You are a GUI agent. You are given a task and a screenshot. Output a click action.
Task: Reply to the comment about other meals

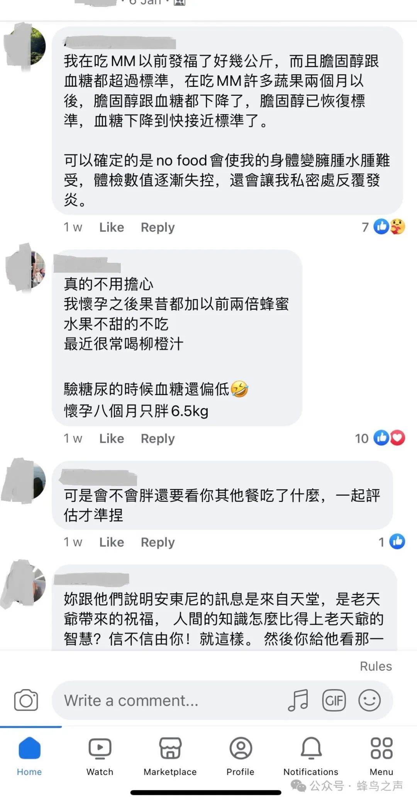158,542
